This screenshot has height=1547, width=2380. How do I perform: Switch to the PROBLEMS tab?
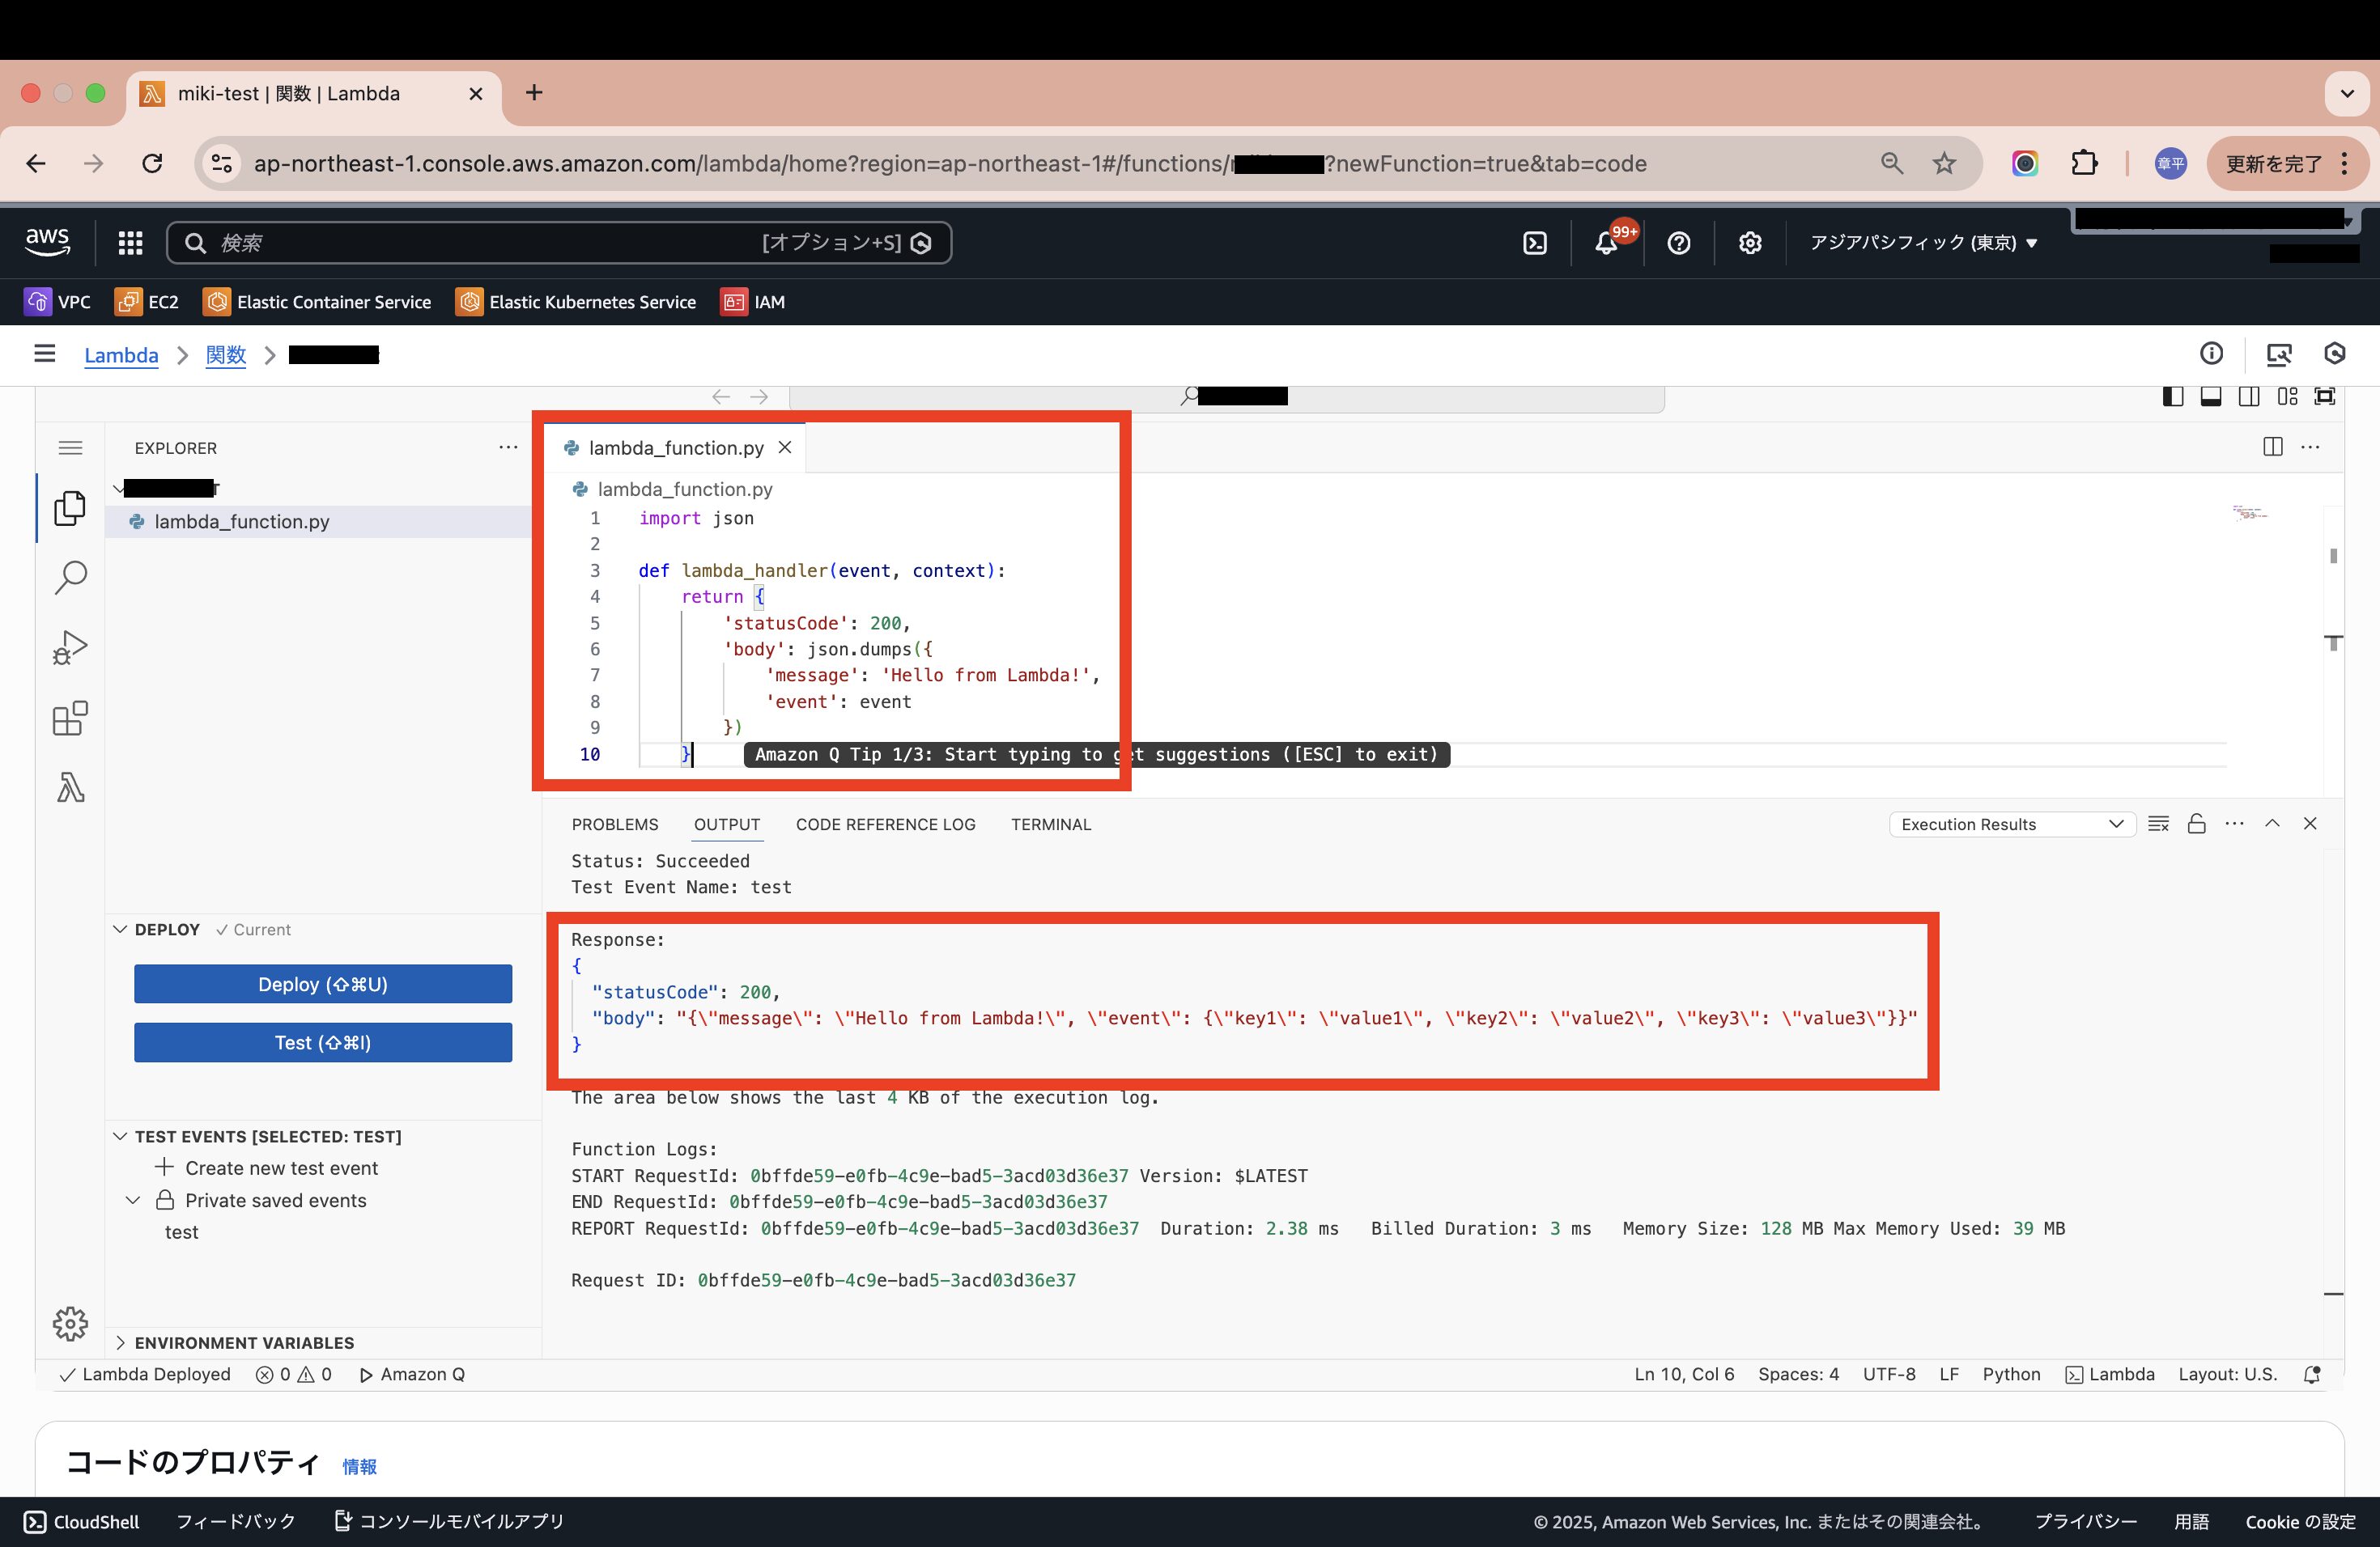tap(614, 824)
